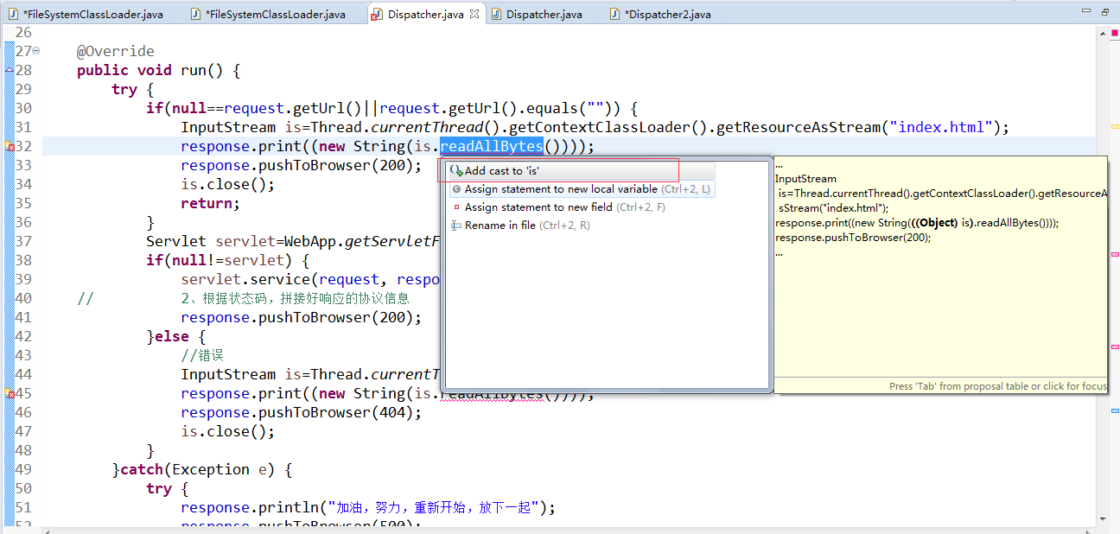Click the Chinese comment on line 40
This screenshot has width=1120, height=534.
[x=295, y=299]
